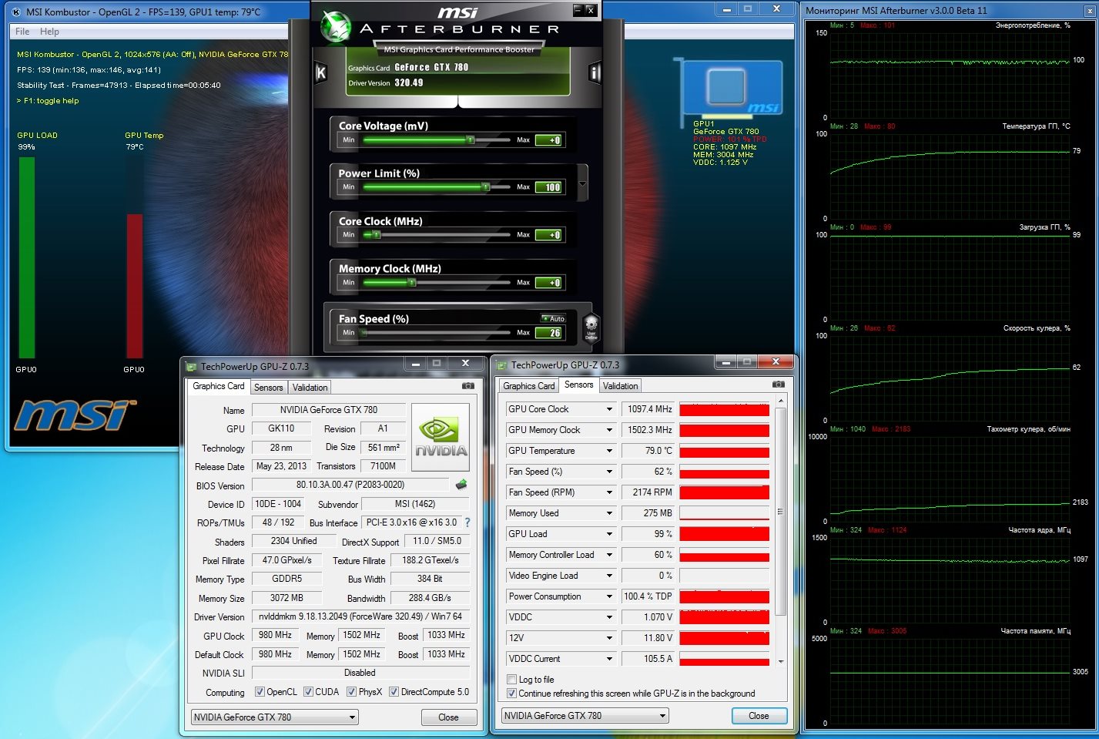Open Afterburner info via the i button
This screenshot has height=739, width=1099.
point(595,73)
